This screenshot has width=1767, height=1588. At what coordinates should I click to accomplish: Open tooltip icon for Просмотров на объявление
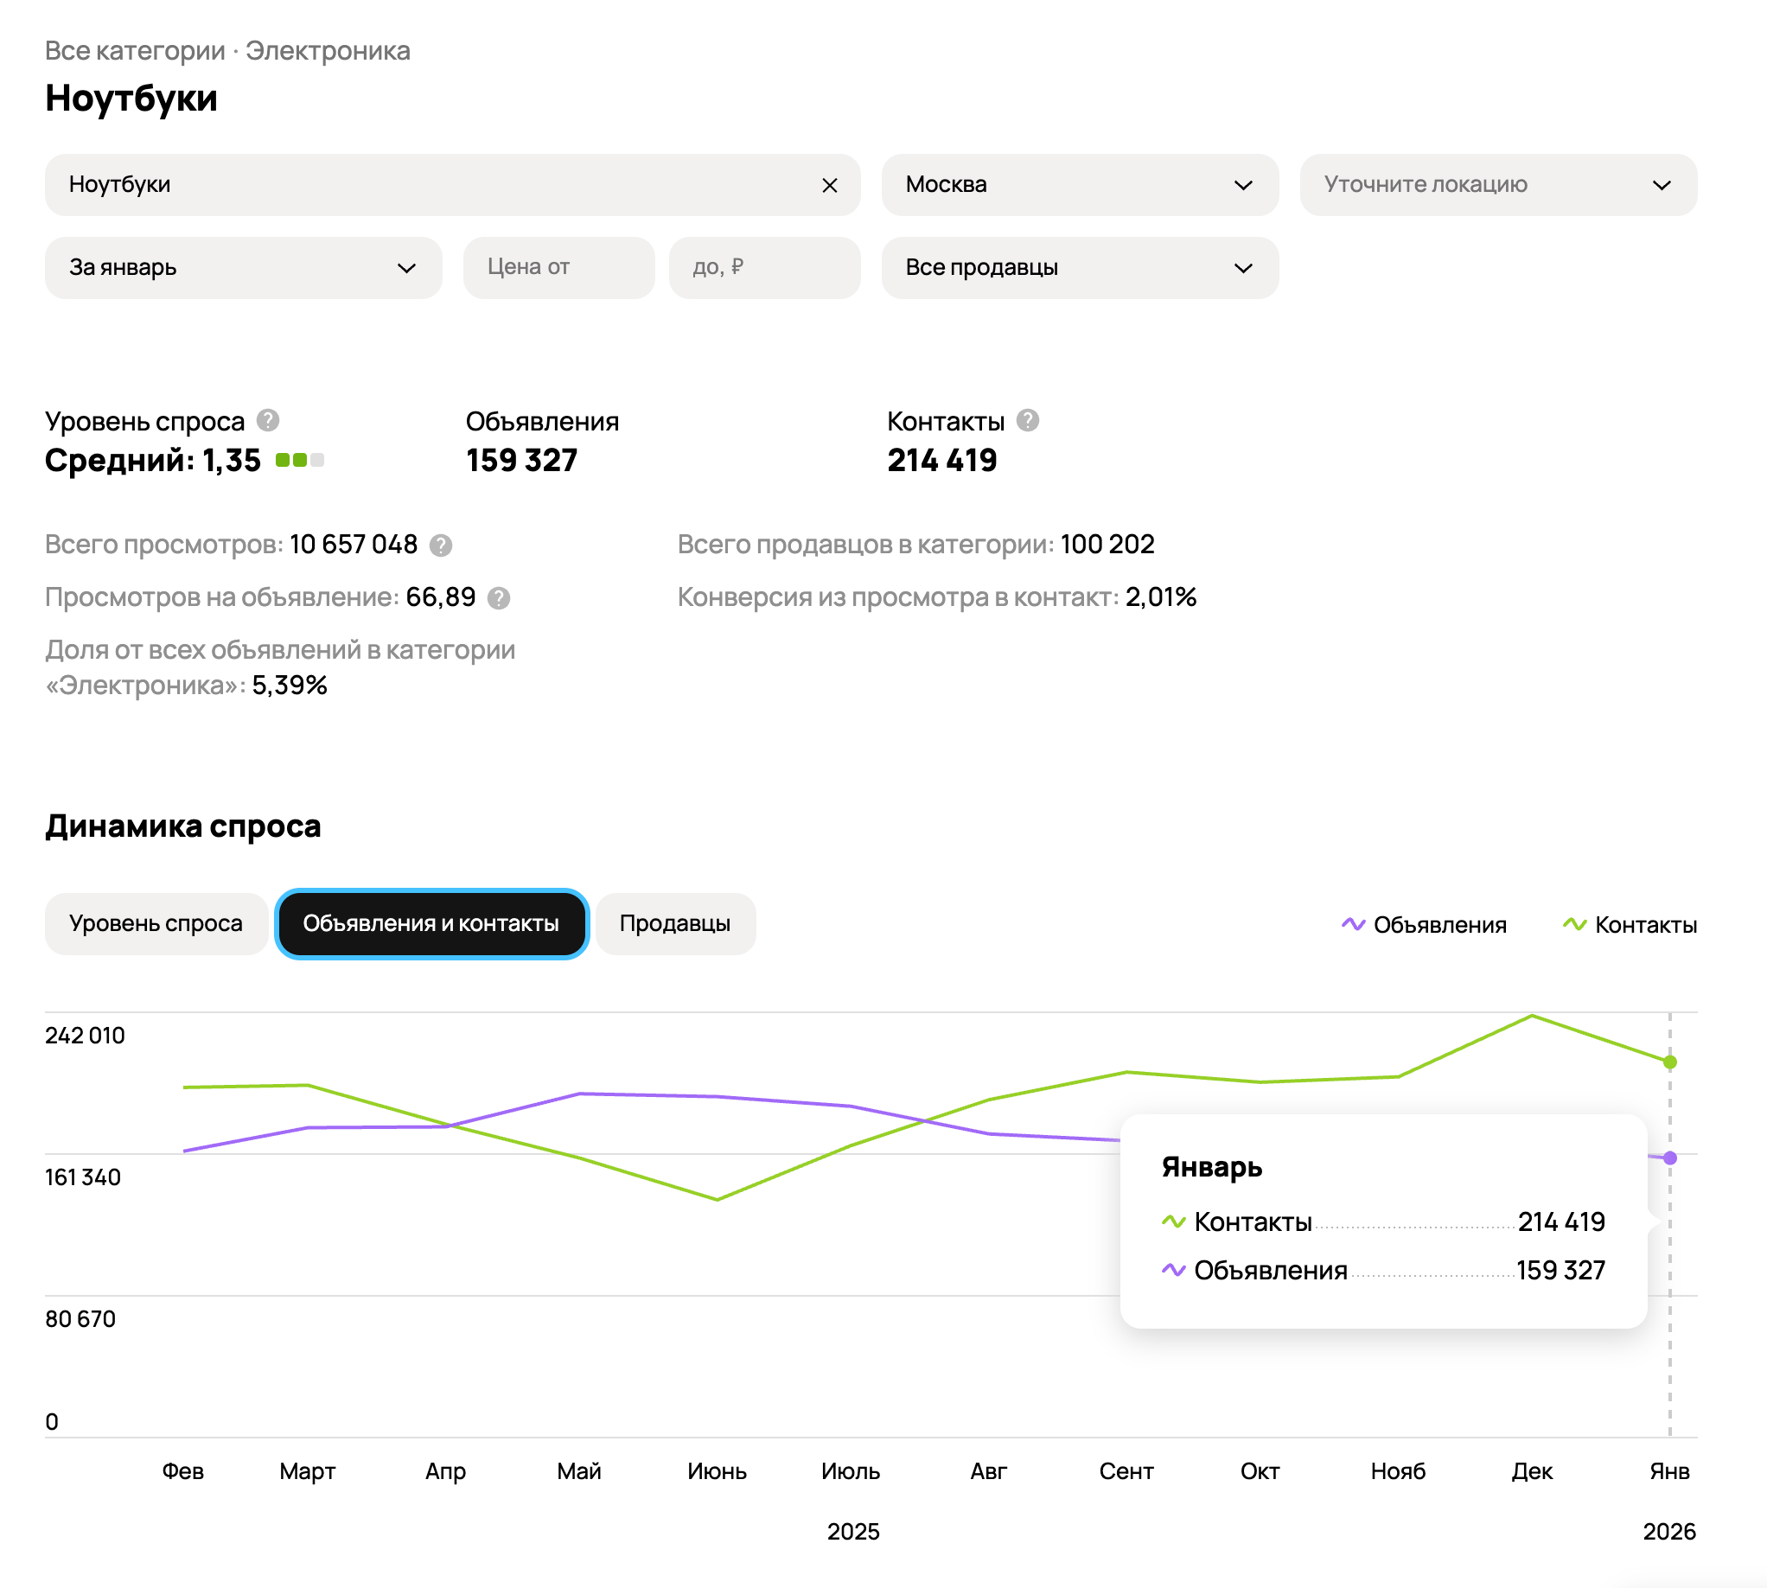pyautogui.click(x=498, y=598)
